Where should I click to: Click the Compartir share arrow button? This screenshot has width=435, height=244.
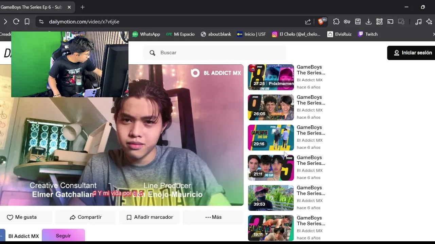click(86, 217)
